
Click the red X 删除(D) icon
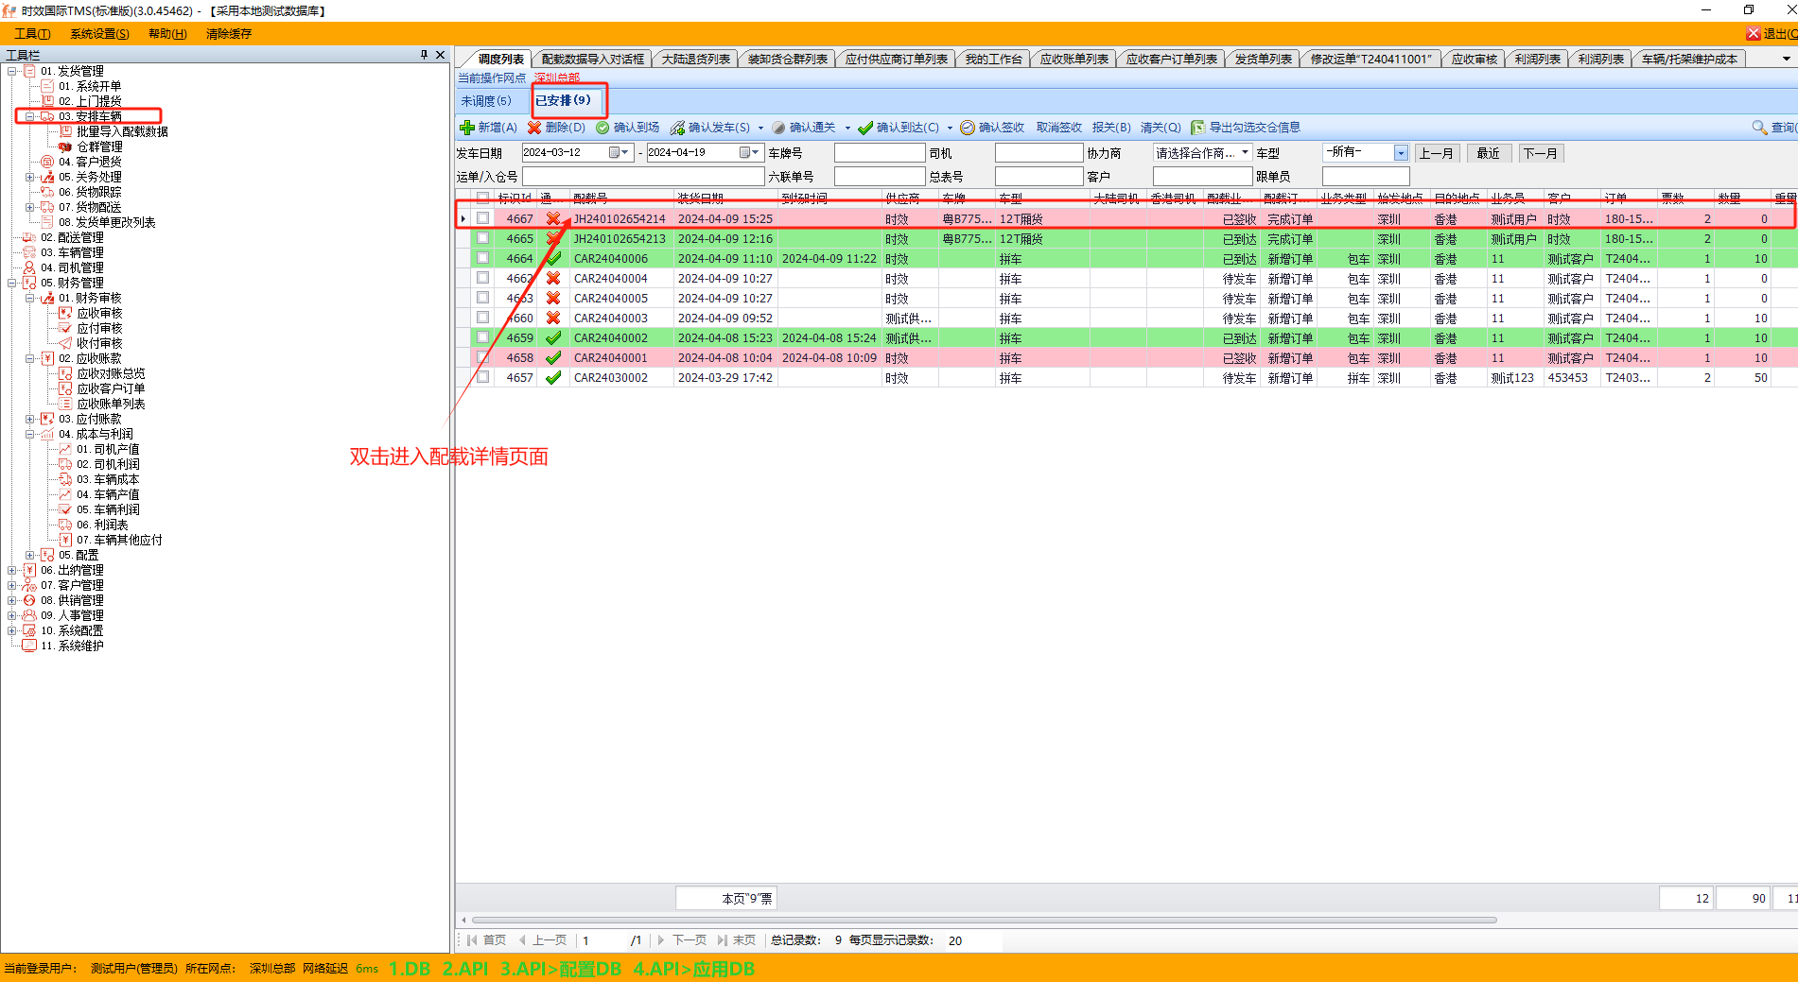pos(534,128)
